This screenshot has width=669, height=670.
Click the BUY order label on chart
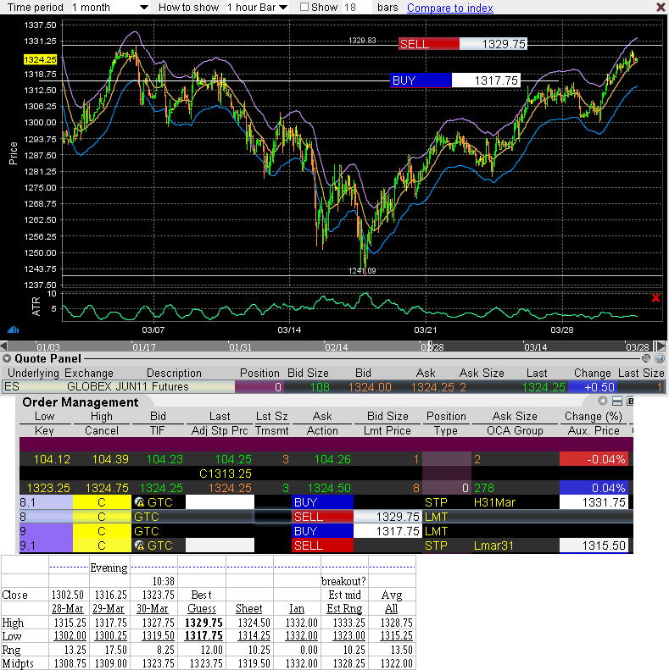tap(421, 80)
